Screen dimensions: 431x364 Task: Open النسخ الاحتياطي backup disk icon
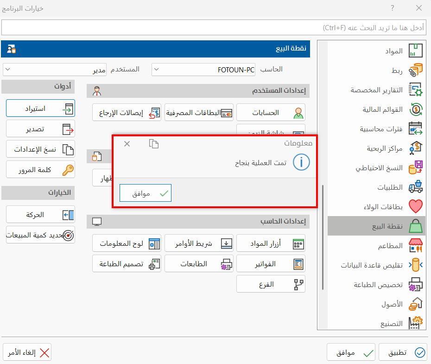coord(416,168)
